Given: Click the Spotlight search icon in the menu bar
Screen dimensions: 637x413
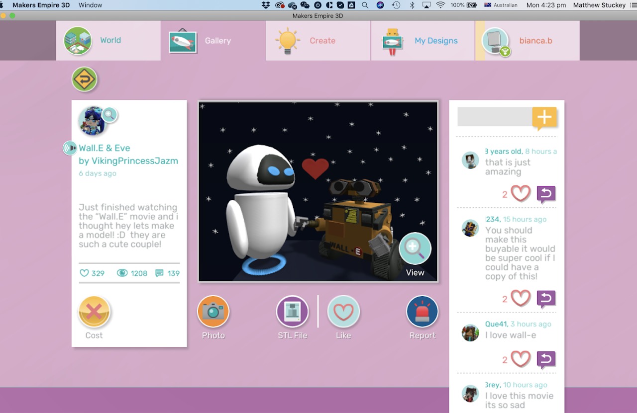Looking at the screenshot, I should (365, 5).
